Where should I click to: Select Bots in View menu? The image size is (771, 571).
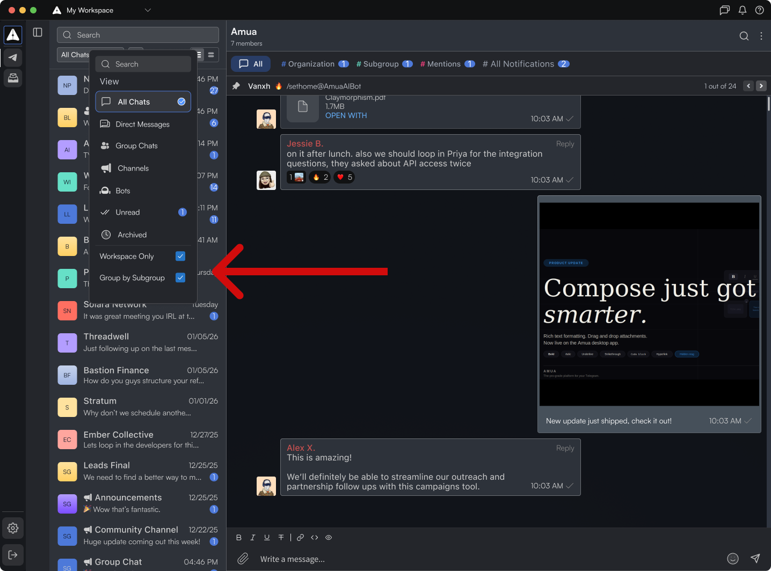point(143,191)
